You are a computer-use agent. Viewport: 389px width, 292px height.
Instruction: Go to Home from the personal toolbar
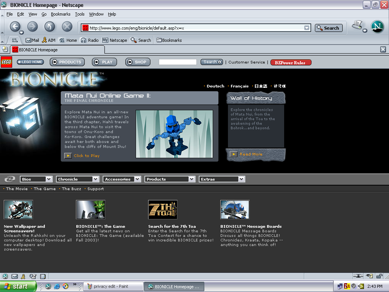[x=68, y=40]
